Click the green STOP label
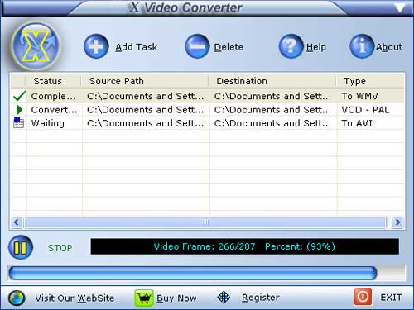 (60, 248)
